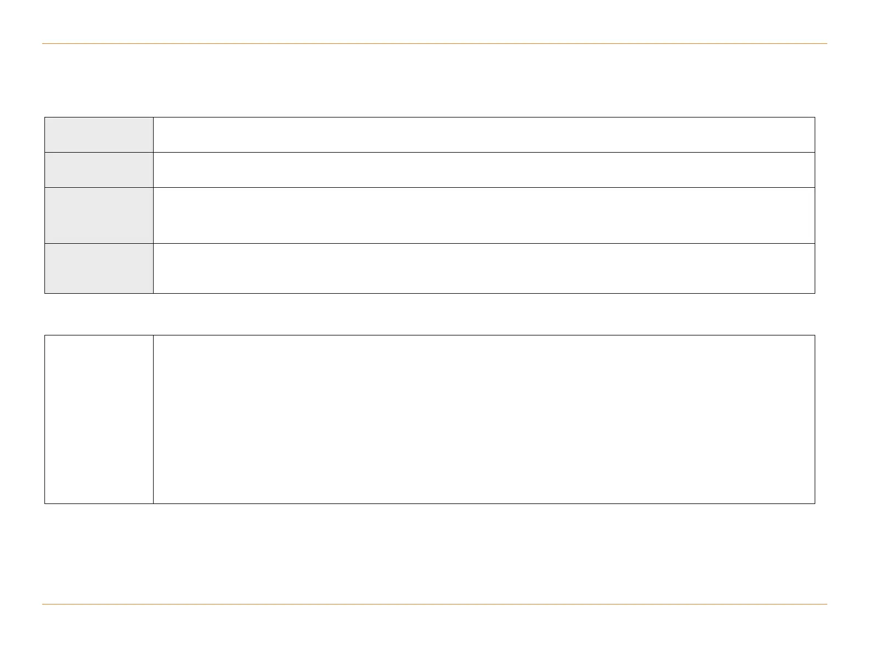Select the second gray label cell of top table
The width and height of the screenshot is (869, 672).
[99, 170]
